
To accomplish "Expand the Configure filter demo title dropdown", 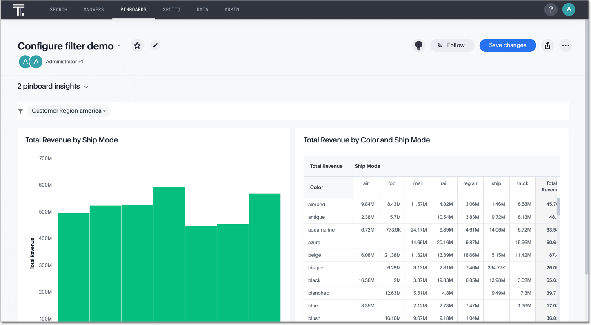I will 118,46.
